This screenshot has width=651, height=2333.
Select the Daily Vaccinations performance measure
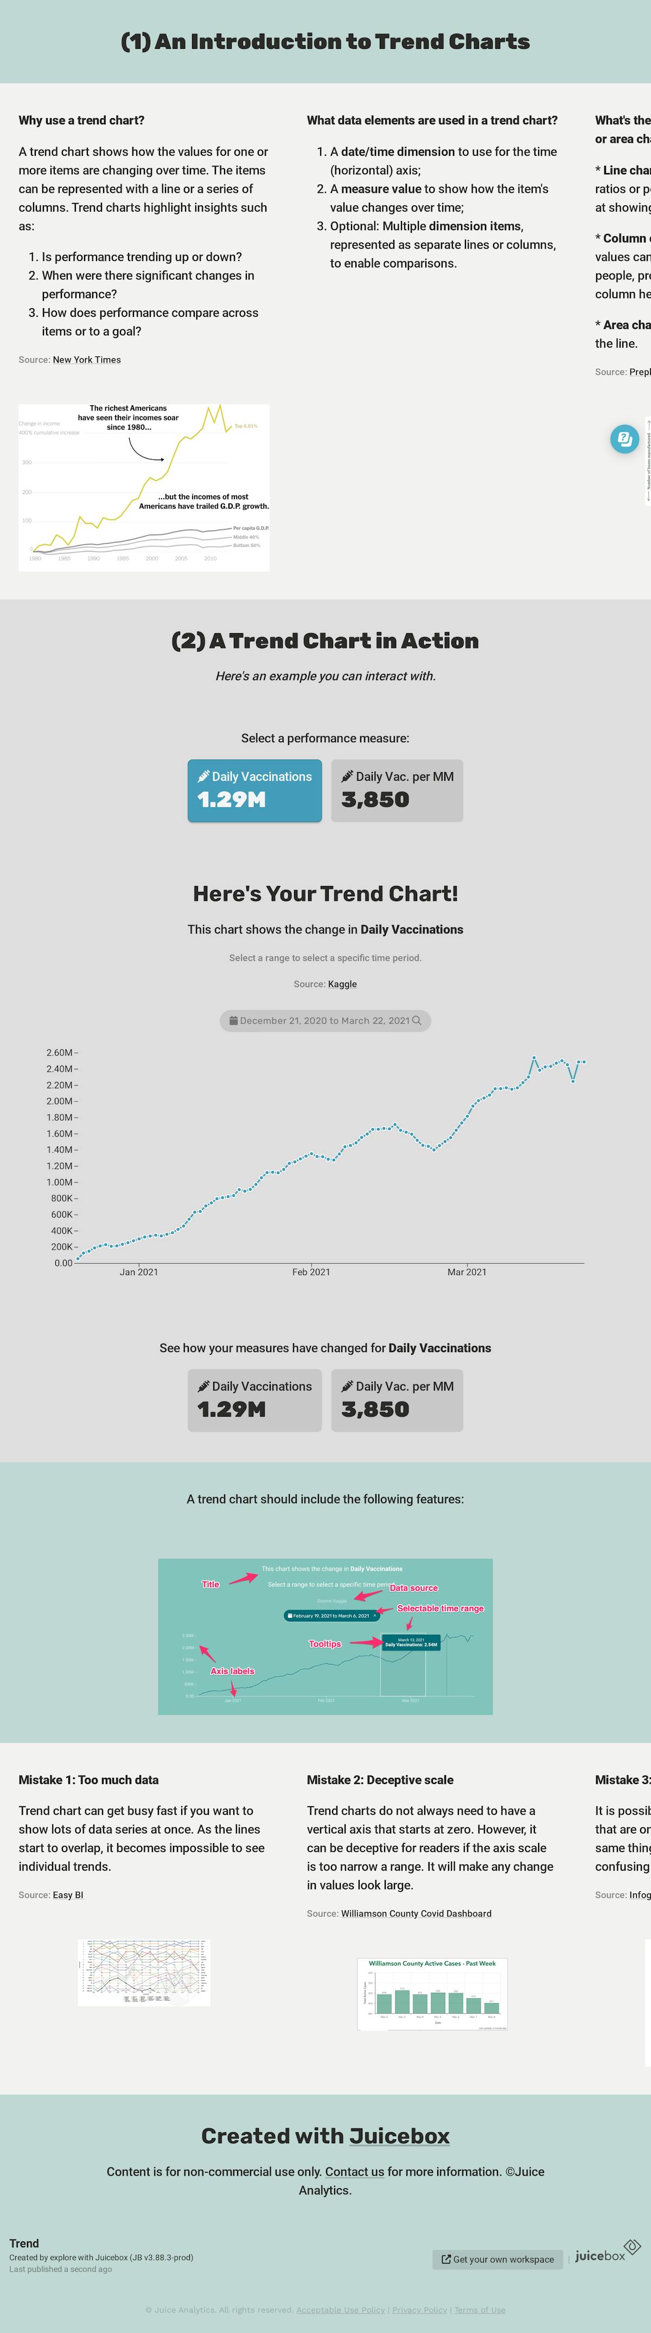click(x=254, y=790)
